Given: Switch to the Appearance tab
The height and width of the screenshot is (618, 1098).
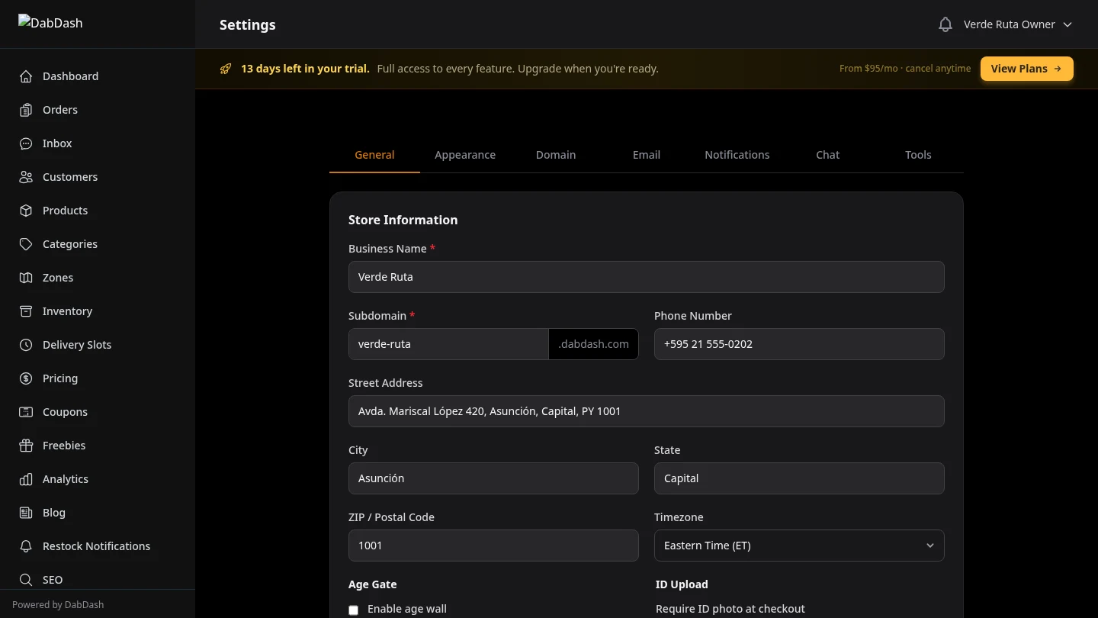Looking at the screenshot, I should point(465,154).
